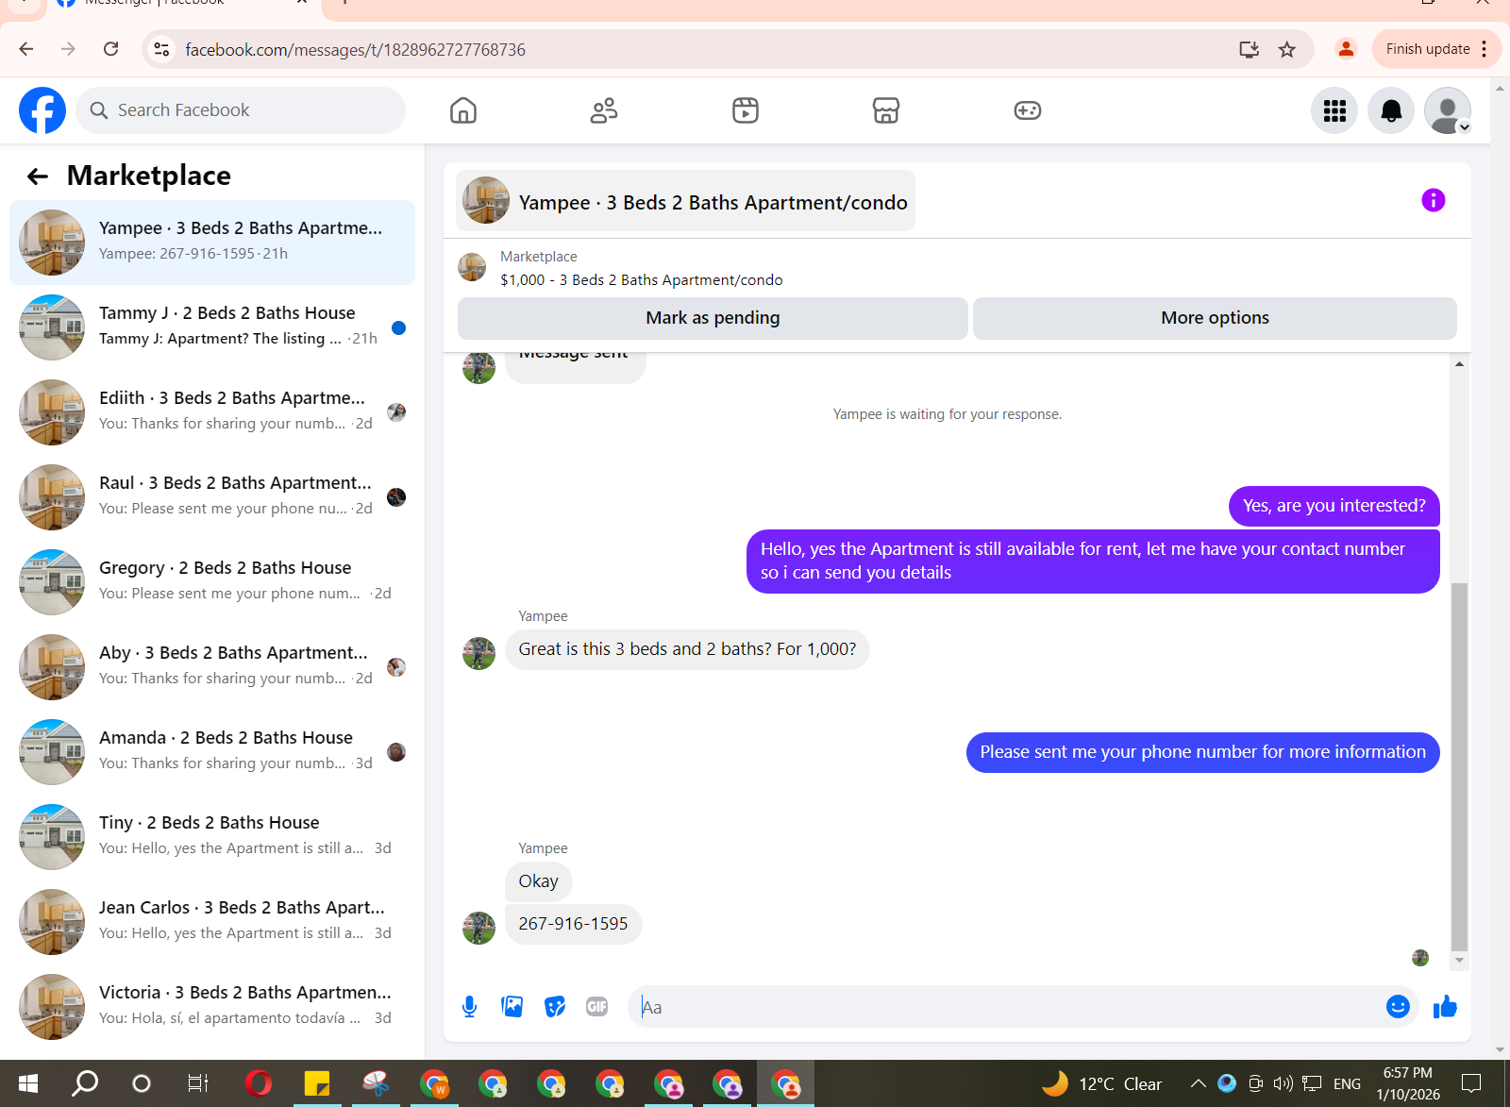
Task: Open Aby 3 Beds 2 Baths chat
Action: pyautogui.click(x=212, y=667)
